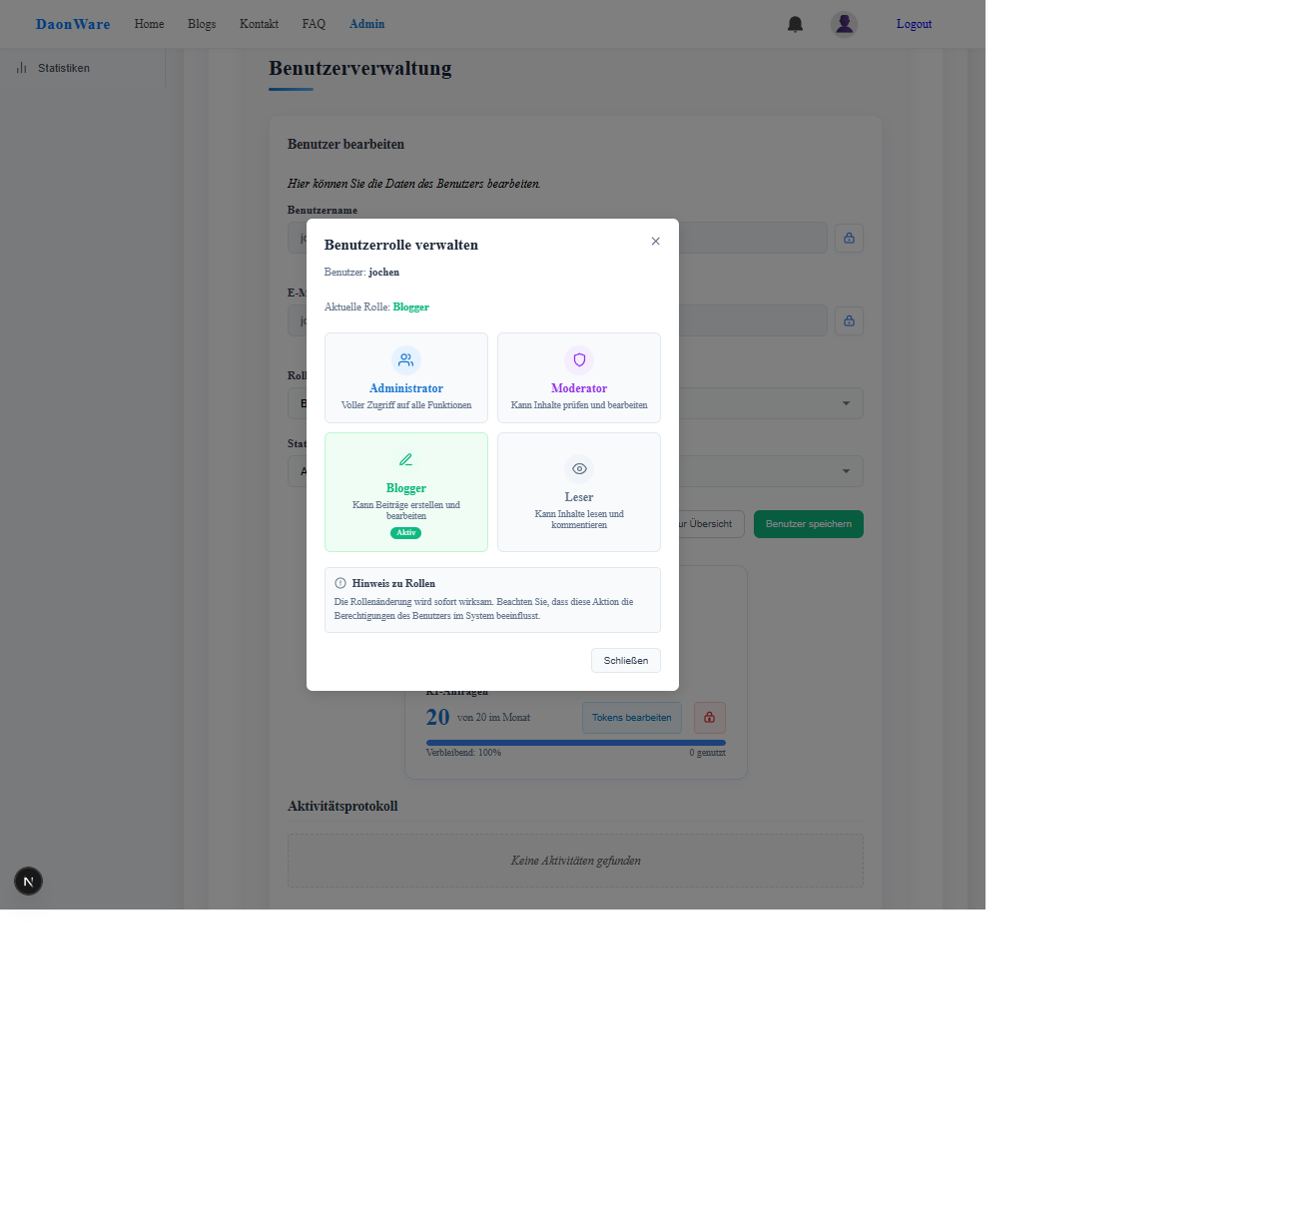Select the Leser role card

tap(579, 492)
